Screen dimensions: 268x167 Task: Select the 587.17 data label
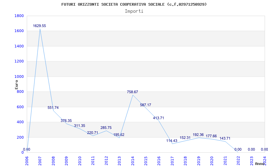[145, 105]
